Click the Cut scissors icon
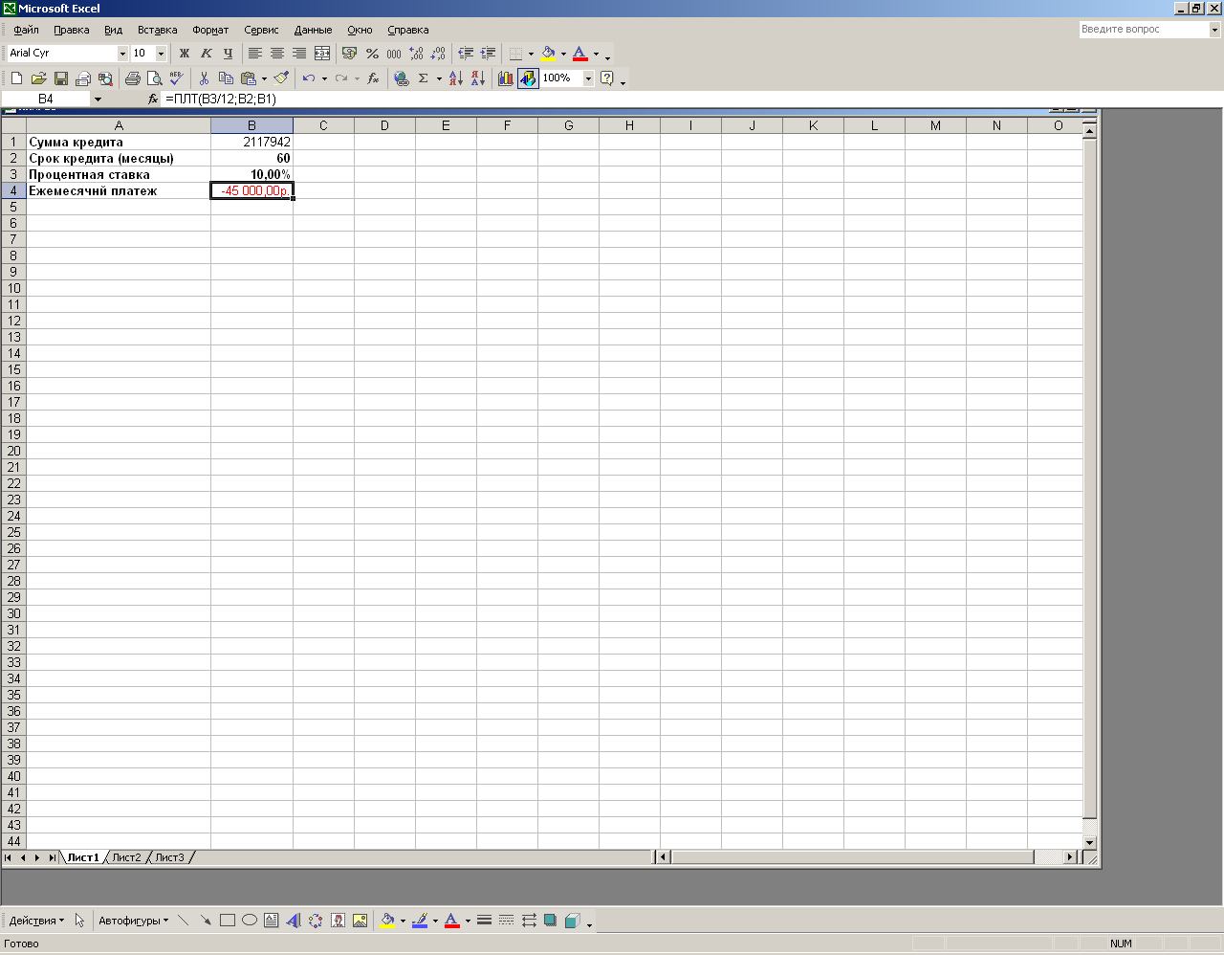The height and width of the screenshot is (955, 1224). click(x=204, y=78)
